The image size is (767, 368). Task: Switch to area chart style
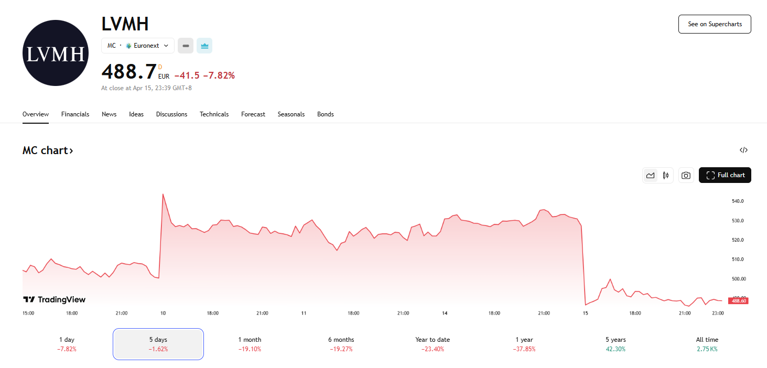point(651,175)
